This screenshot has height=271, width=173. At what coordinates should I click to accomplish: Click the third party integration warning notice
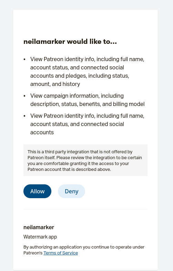pos(85,160)
